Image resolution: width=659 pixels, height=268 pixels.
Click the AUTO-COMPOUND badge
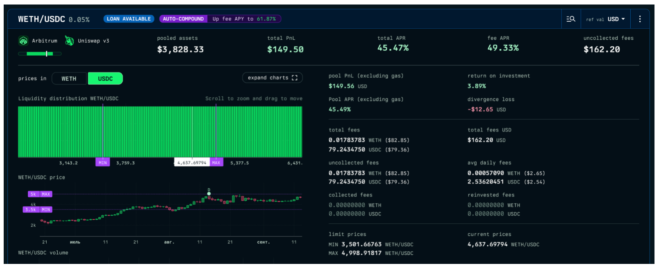point(183,19)
